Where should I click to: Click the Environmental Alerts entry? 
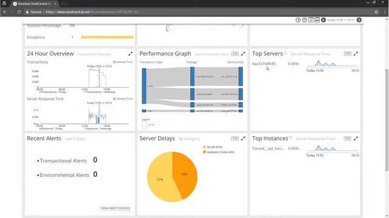[64, 175]
